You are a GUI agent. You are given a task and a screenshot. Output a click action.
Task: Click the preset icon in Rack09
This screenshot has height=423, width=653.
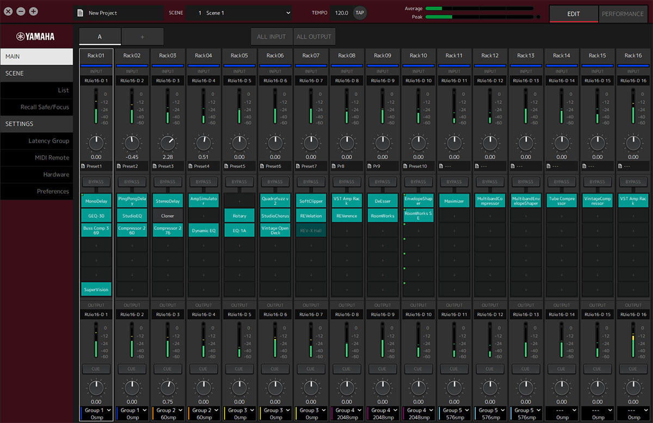370,166
